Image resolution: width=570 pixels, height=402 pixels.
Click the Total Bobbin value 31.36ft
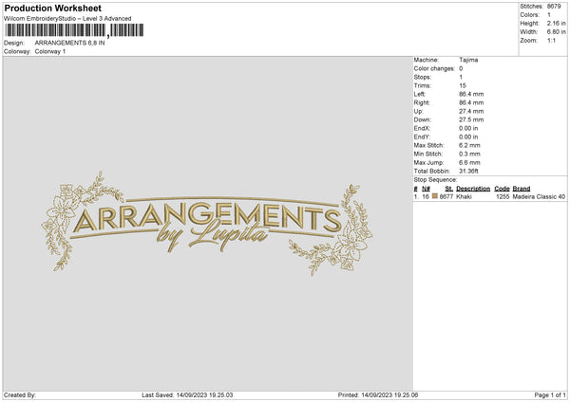[x=468, y=171]
